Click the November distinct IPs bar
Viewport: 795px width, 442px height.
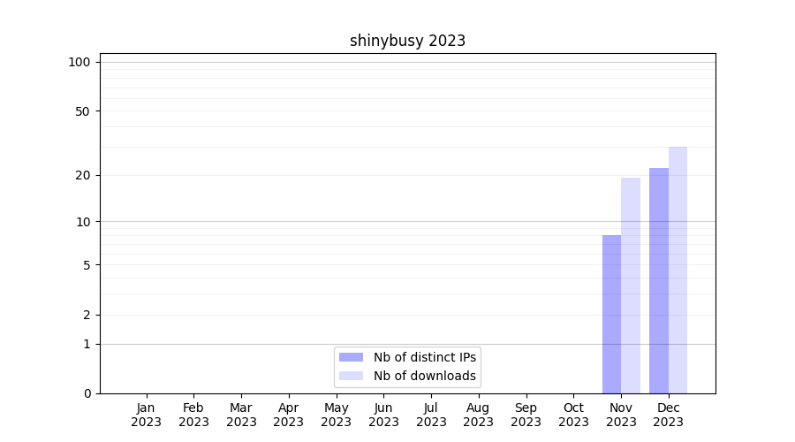(611, 314)
